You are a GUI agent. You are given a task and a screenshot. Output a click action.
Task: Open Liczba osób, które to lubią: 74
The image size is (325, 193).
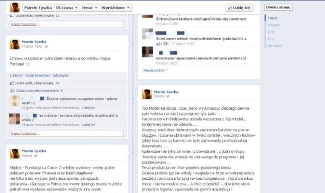[37, 83]
